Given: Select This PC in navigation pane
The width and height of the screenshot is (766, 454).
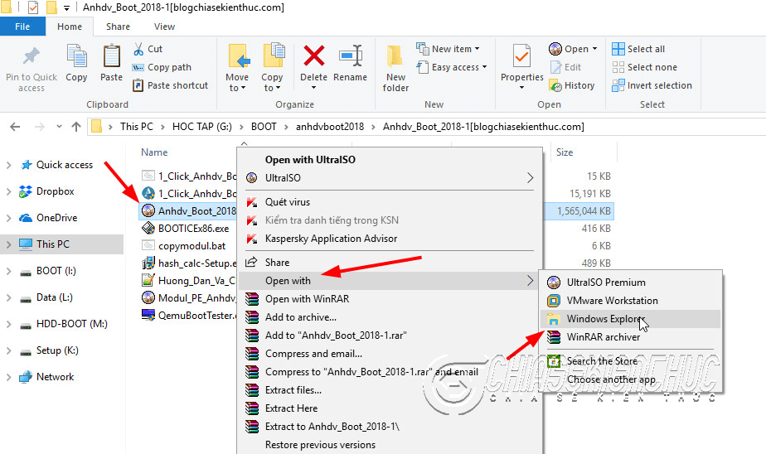Looking at the screenshot, I should [53, 244].
